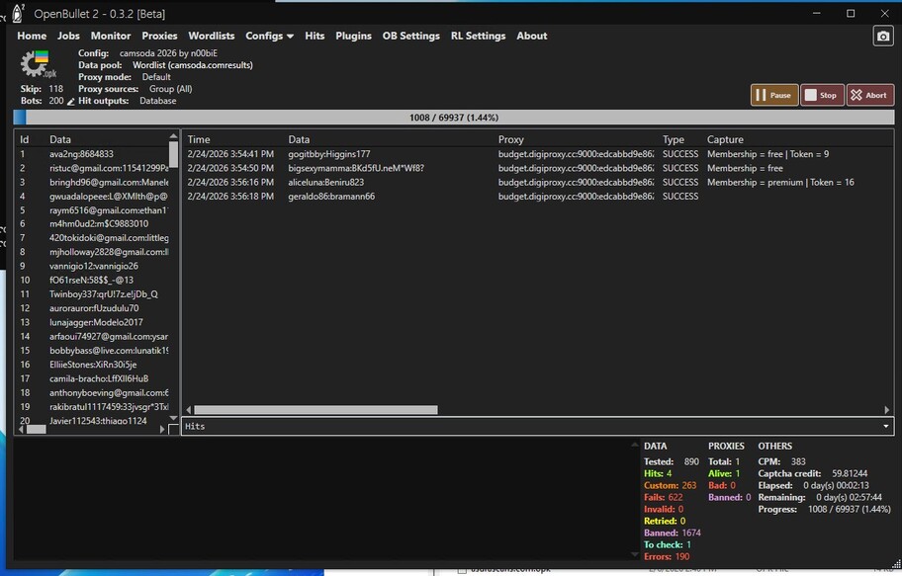
Task: Select row with Id 1 in data list
Action: [92, 154]
